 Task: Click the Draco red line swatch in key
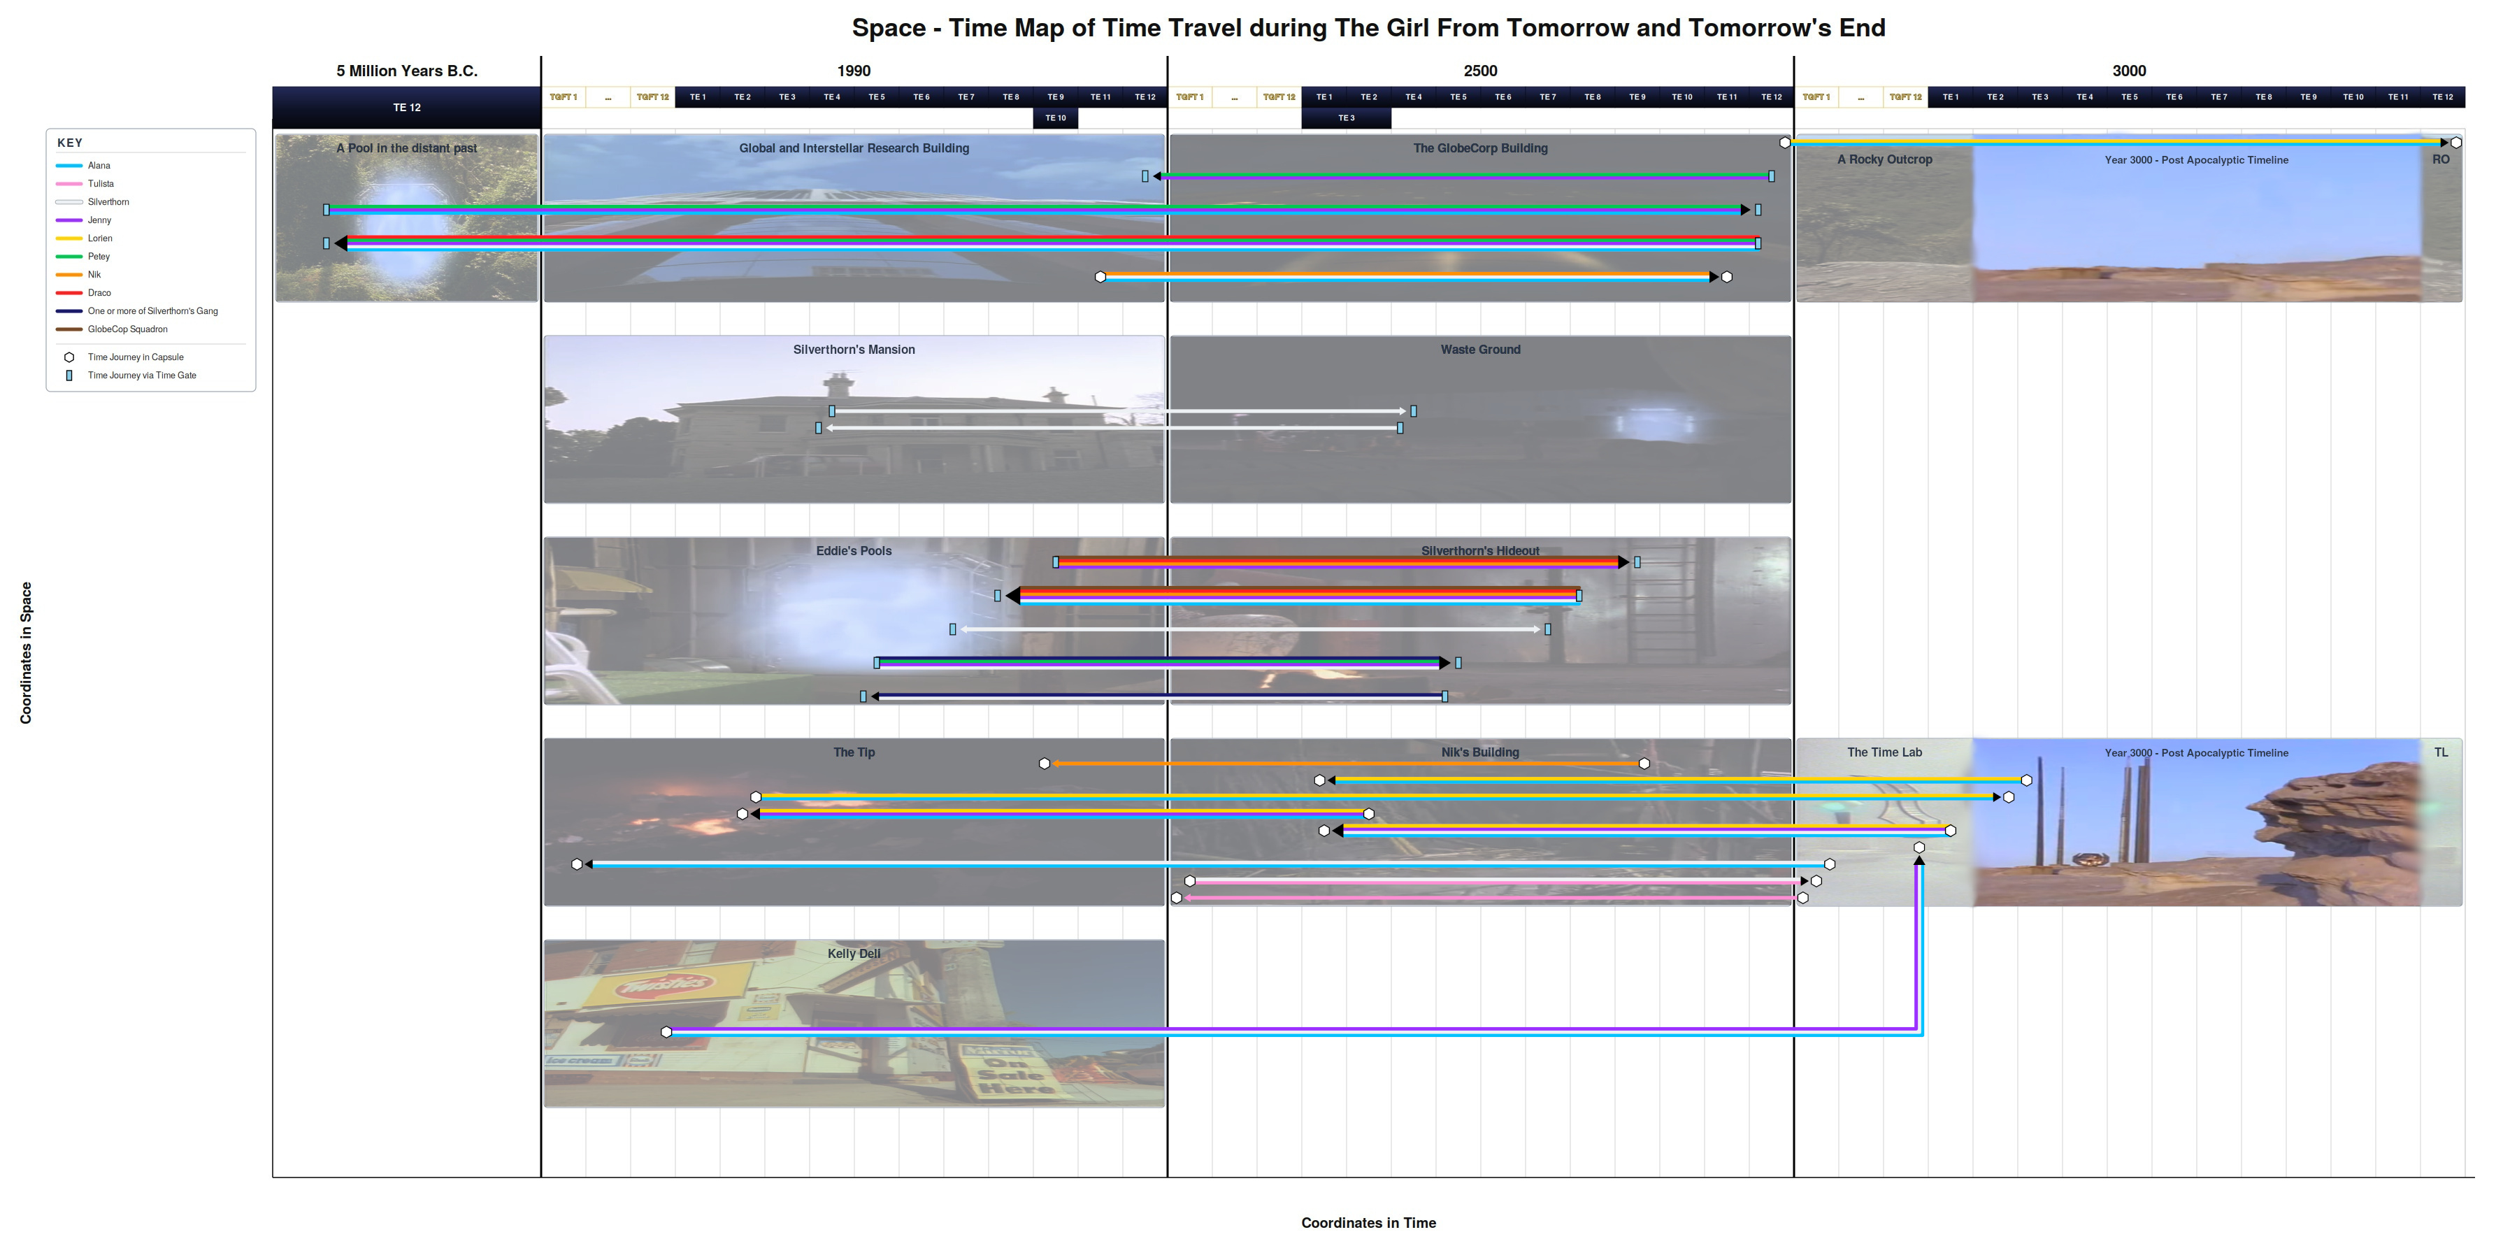(69, 293)
